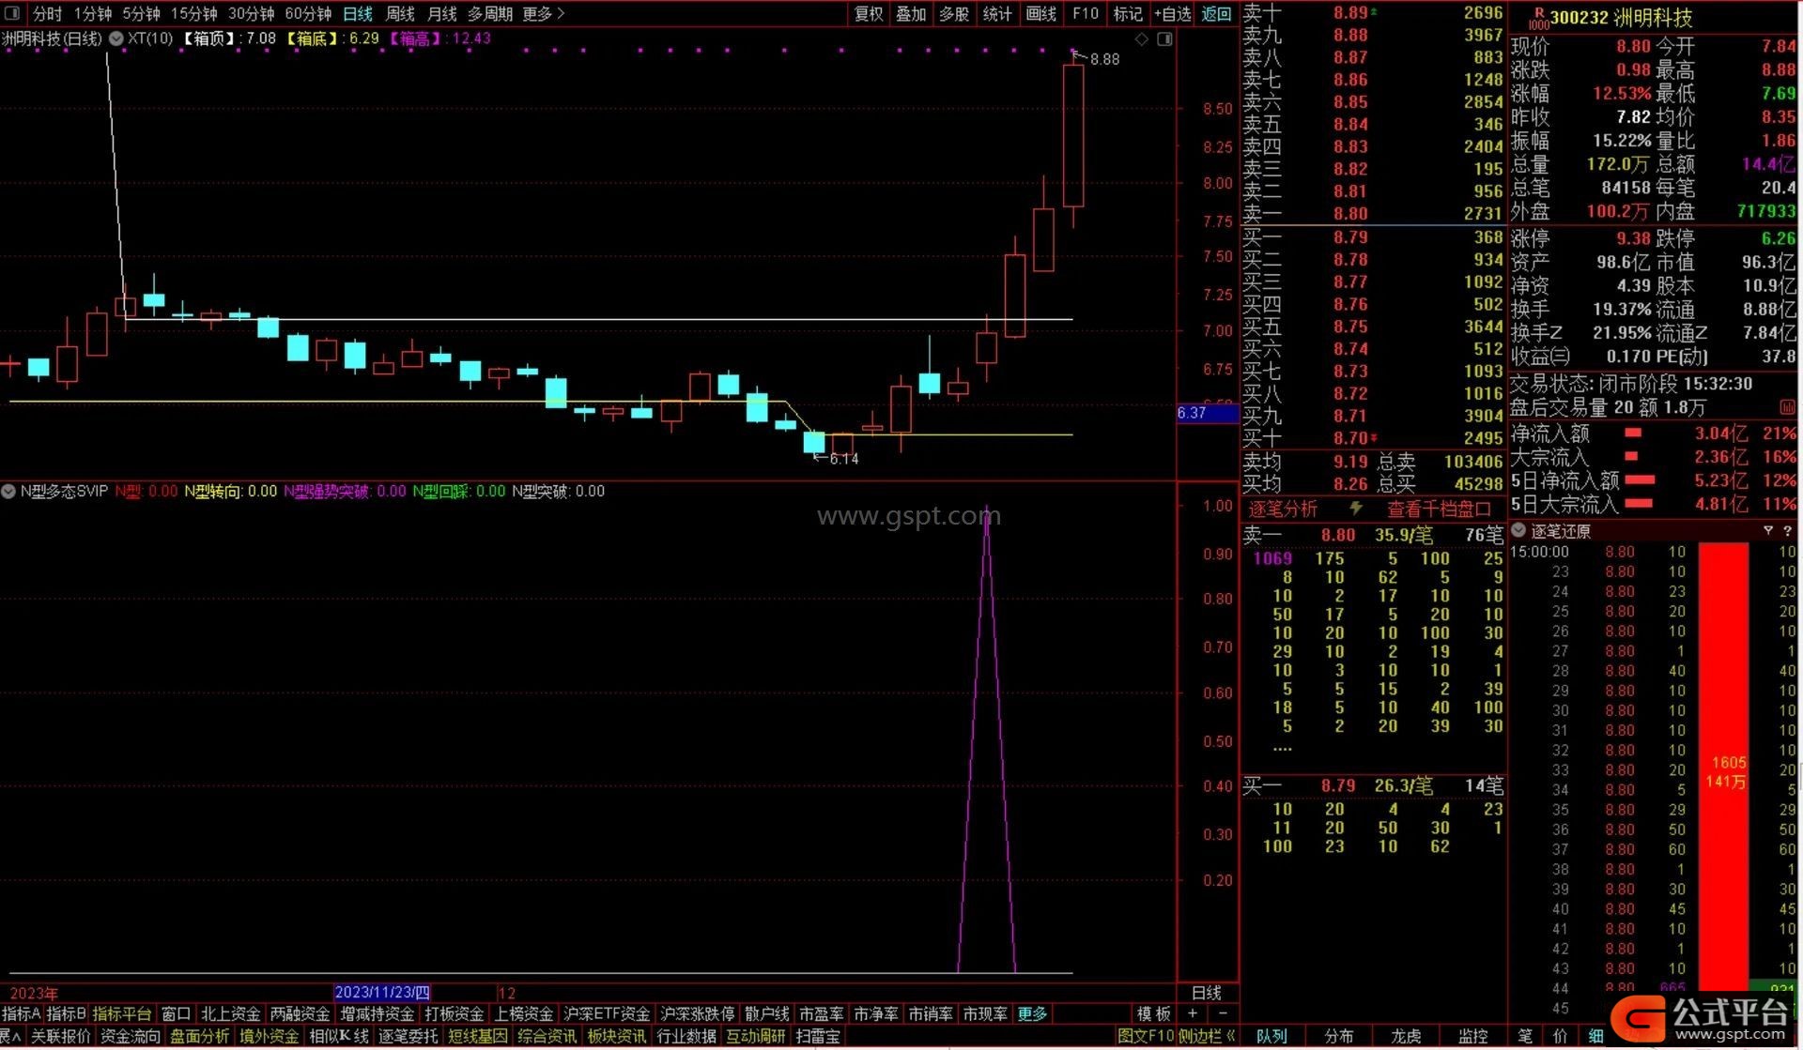The image size is (1803, 1050).
Task: Select the 北上资金 indicator tab
Action: coord(231,1014)
